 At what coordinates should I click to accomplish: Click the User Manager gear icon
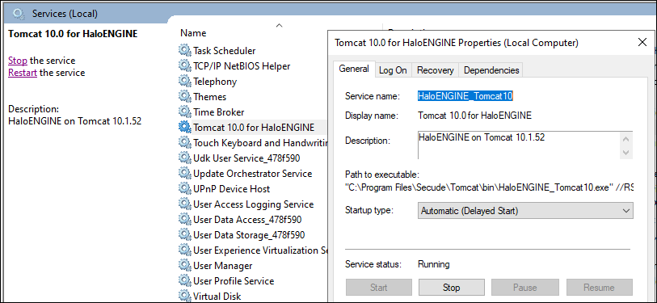[x=184, y=265]
